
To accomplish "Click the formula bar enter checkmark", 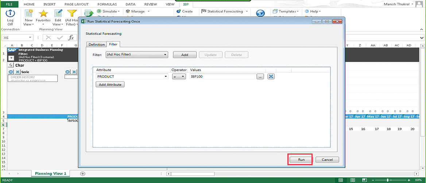I will tap(60, 38).
